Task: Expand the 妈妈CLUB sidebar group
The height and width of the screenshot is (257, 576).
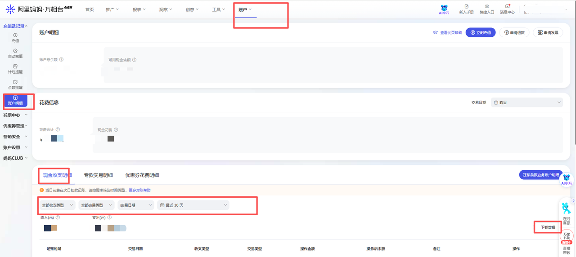Action: tap(15, 158)
